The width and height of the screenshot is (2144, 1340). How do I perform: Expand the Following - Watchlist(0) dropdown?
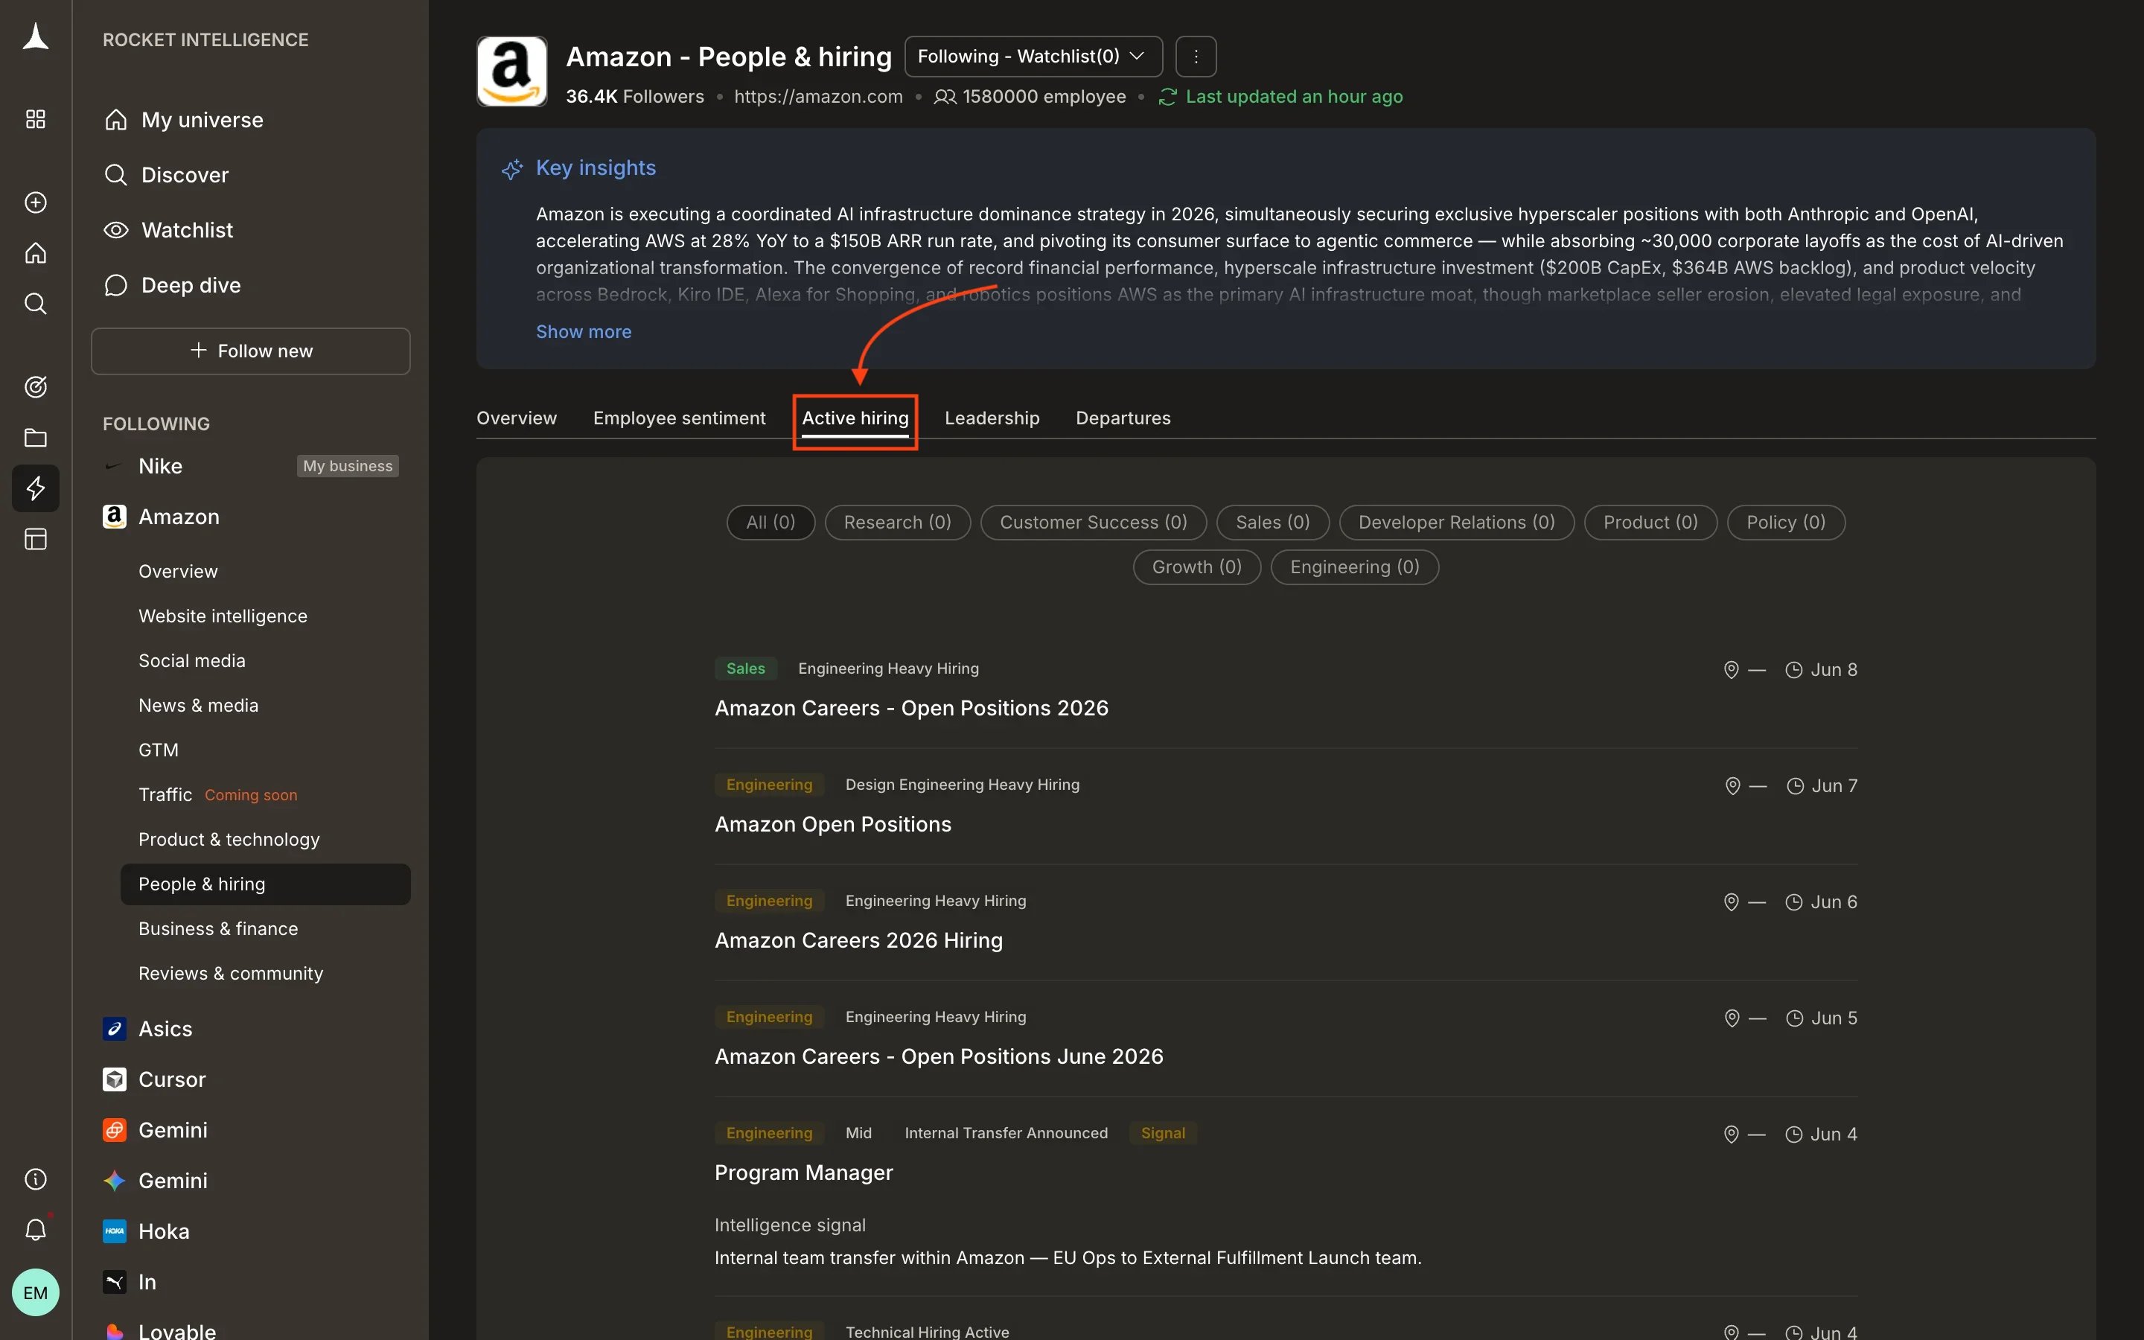(1033, 57)
